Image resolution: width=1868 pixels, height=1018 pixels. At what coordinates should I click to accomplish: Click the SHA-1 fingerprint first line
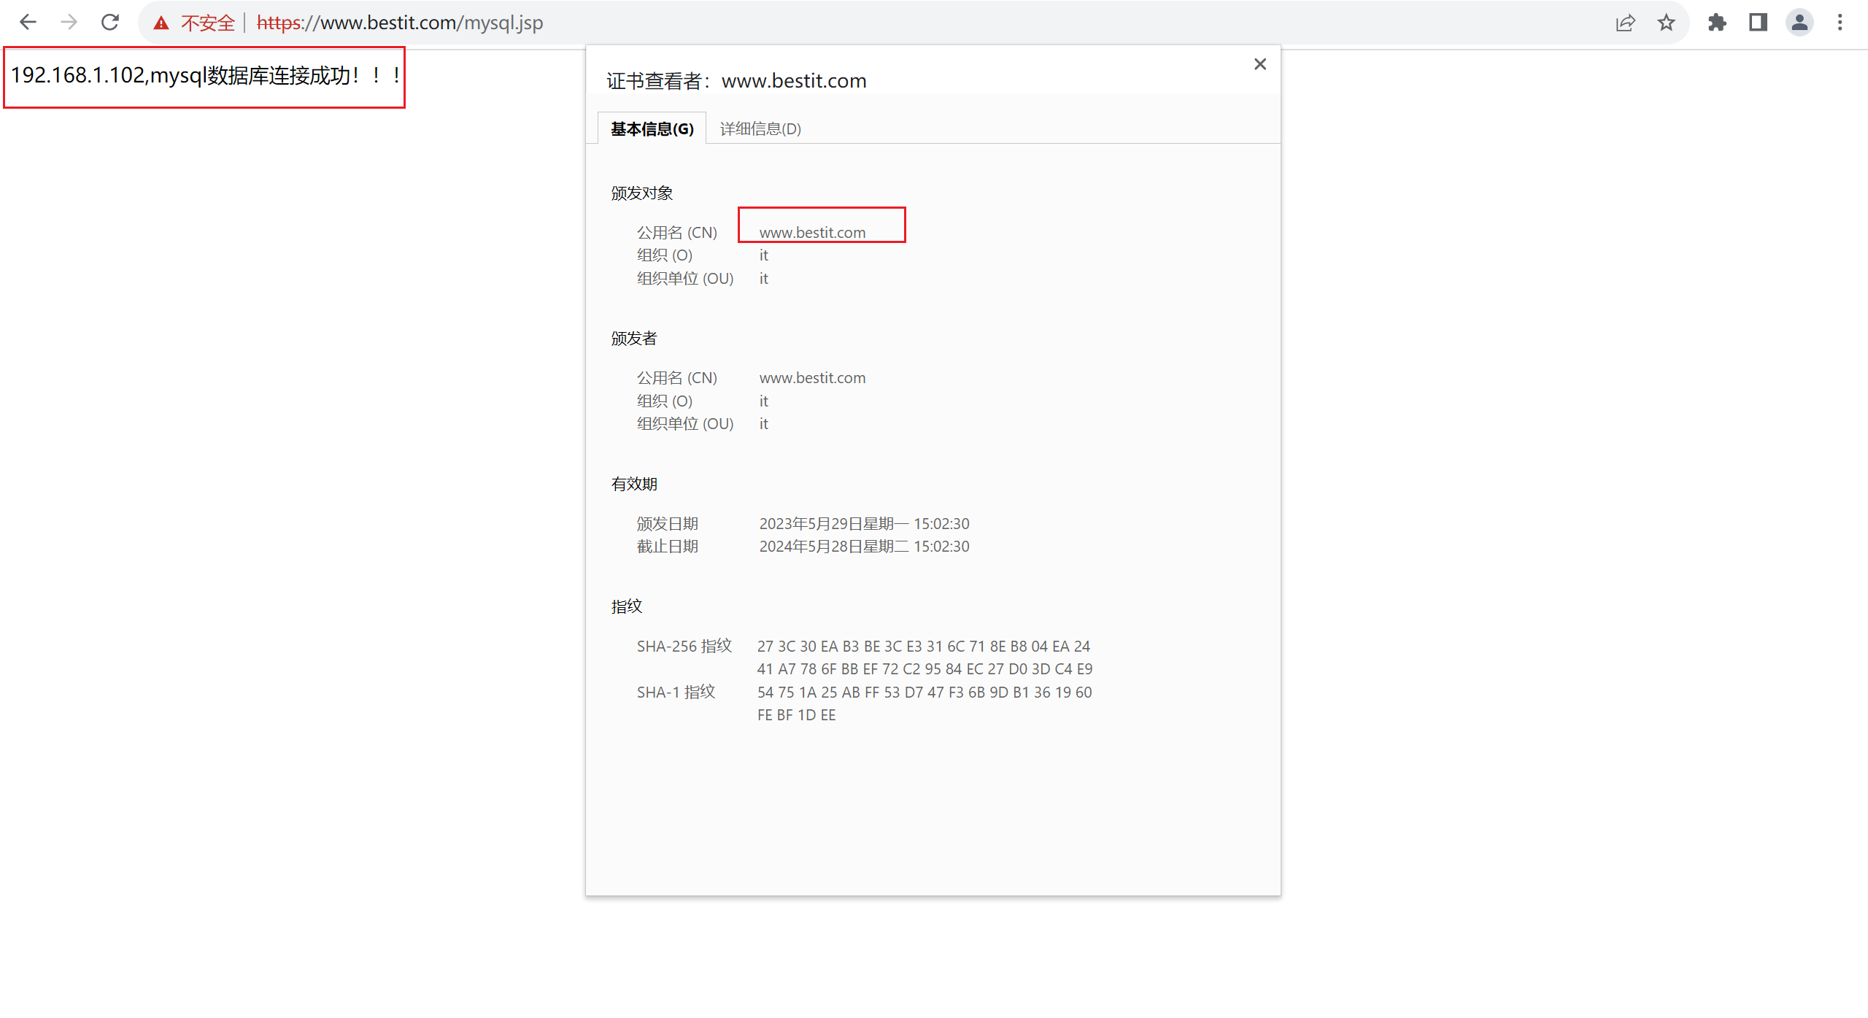pos(925,693)
